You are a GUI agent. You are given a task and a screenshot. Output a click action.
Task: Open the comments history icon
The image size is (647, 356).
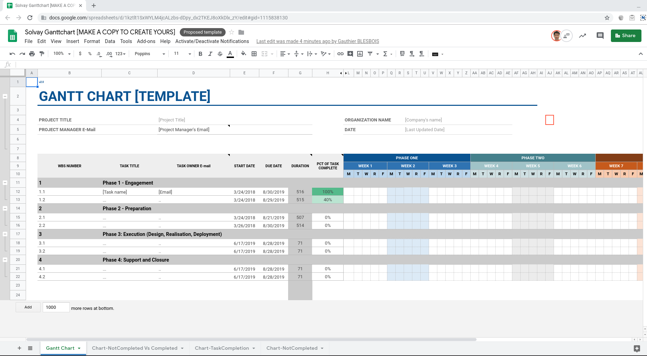(600, 35)
